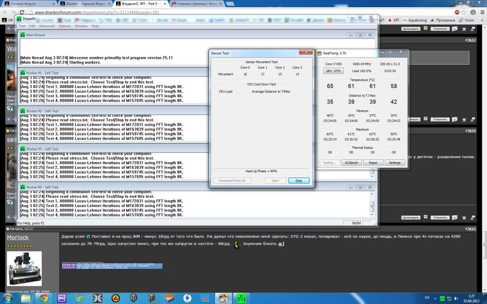The width and height of the screenshot is (487, 304).
Task: Open Morlock's user profile link
Action: [x=18, y=238]
